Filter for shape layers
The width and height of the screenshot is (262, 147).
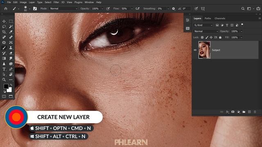coord(232,25)
